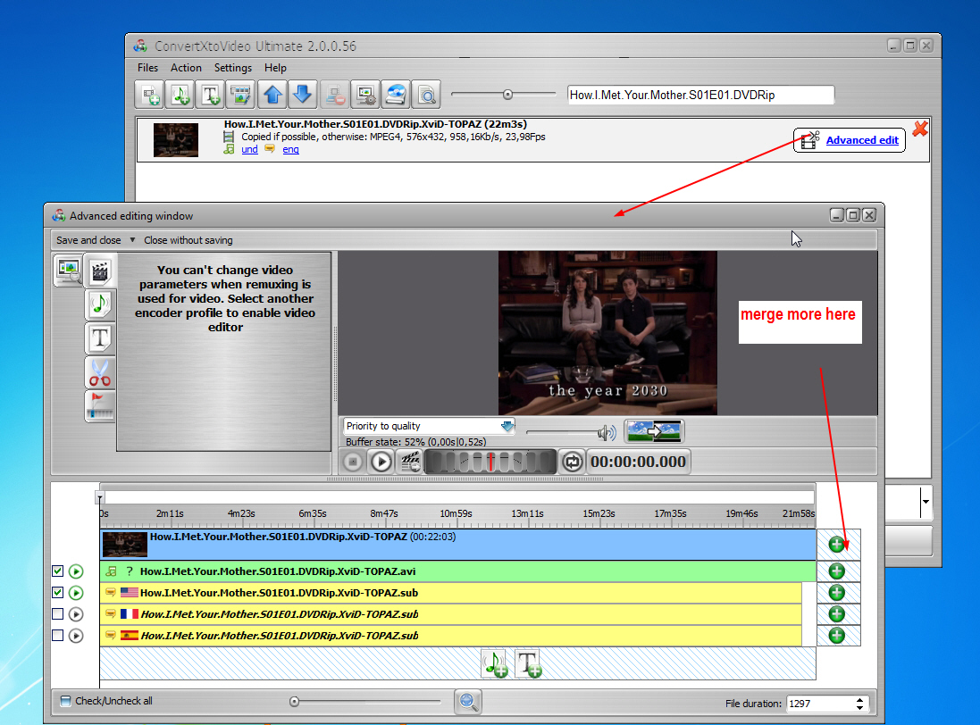Play the US flag subtitle track
Image resolution: width=980 pixels, height=725 pixels.
(x=76, y=592)
